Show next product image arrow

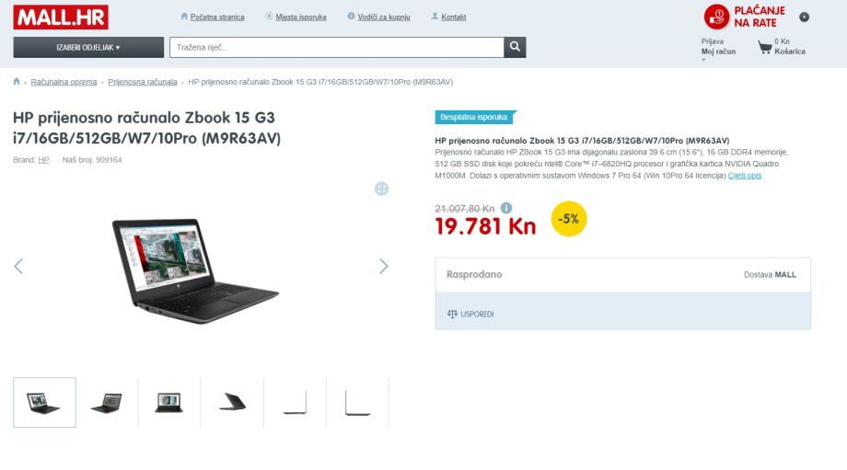point(384,266)
